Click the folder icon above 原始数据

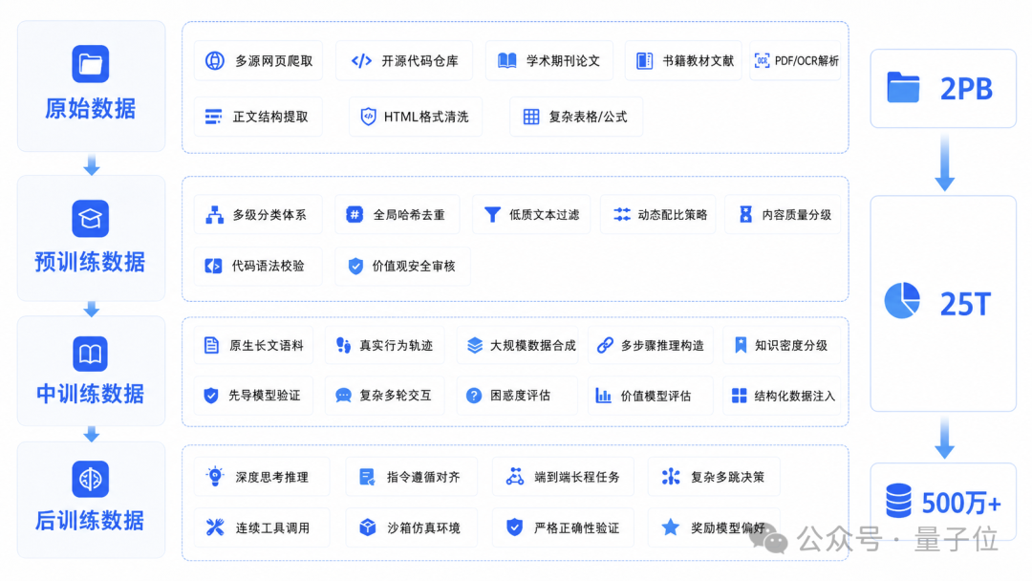90,64
